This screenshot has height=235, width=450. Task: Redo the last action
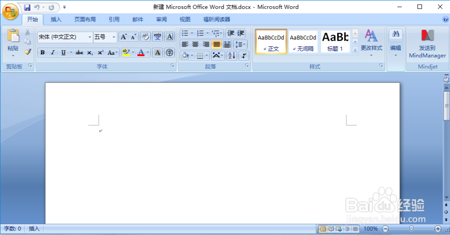pyautogui.click(x=51, y=8)
